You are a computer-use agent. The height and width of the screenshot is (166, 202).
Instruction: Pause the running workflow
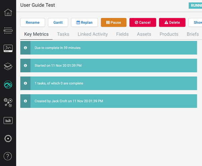[x=113, y=23]
